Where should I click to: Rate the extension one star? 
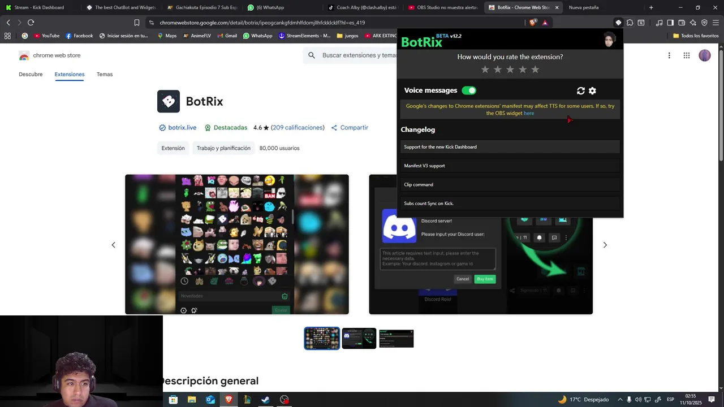click(x=485, y=70)
